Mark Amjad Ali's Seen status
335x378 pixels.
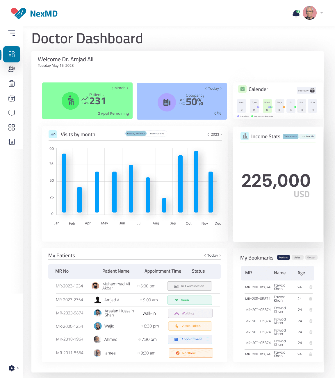tap(190, 300)
